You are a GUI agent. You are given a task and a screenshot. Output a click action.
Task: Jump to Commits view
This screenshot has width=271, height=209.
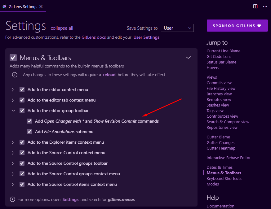click(x=219, y=83)
